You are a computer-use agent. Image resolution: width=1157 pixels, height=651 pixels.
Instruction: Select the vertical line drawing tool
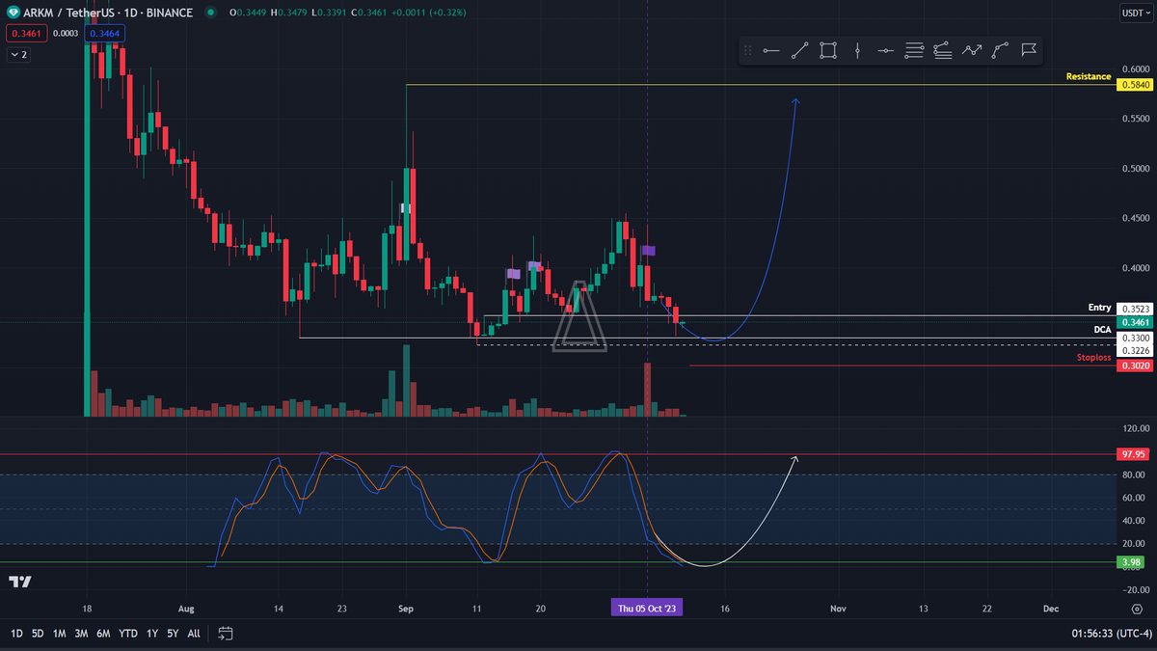pos(857,50)
